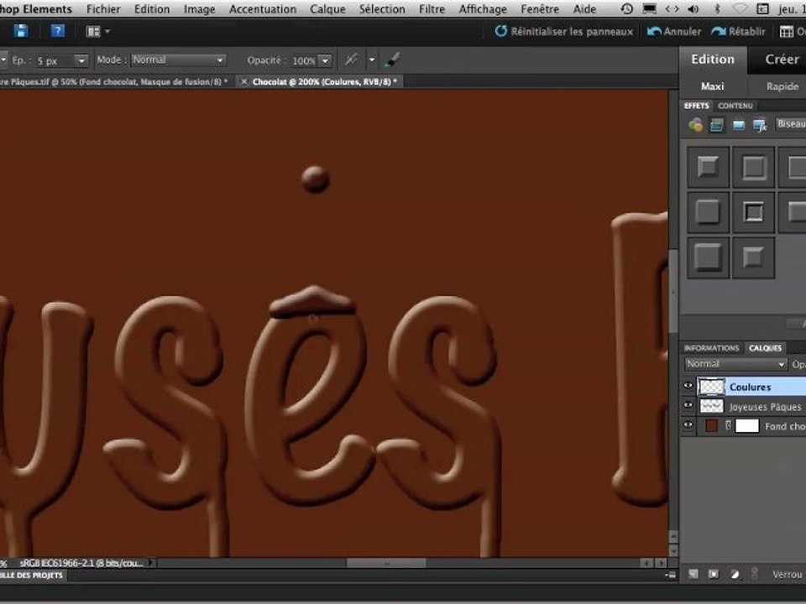Open the Mode Normal dropdown in options bar

pos(178,60)
